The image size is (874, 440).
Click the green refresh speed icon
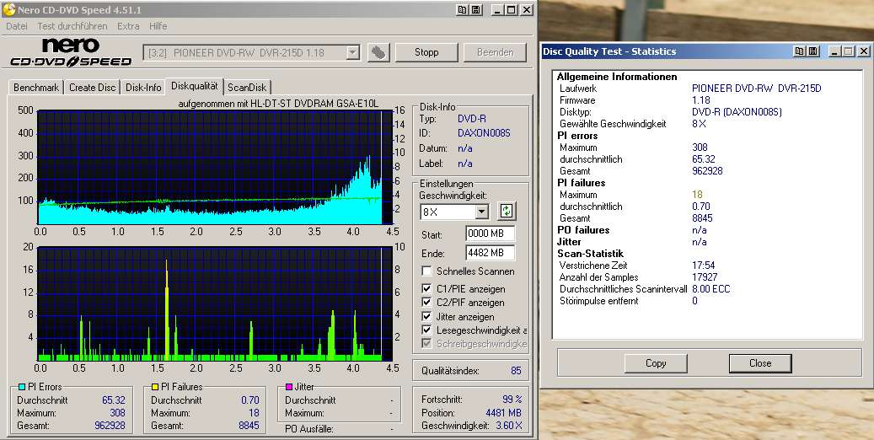(x=506, y=212)
